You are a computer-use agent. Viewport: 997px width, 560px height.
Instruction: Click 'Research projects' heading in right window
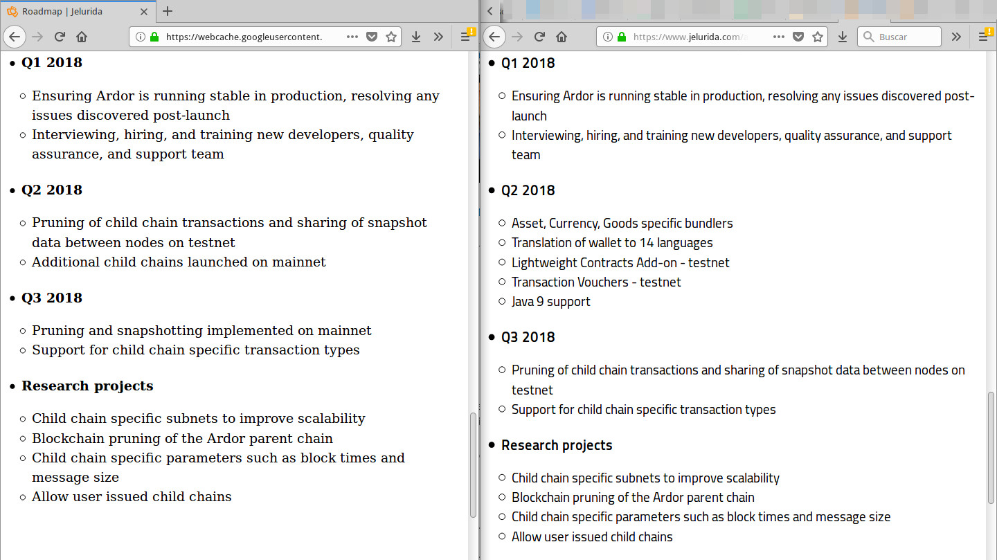557,445
